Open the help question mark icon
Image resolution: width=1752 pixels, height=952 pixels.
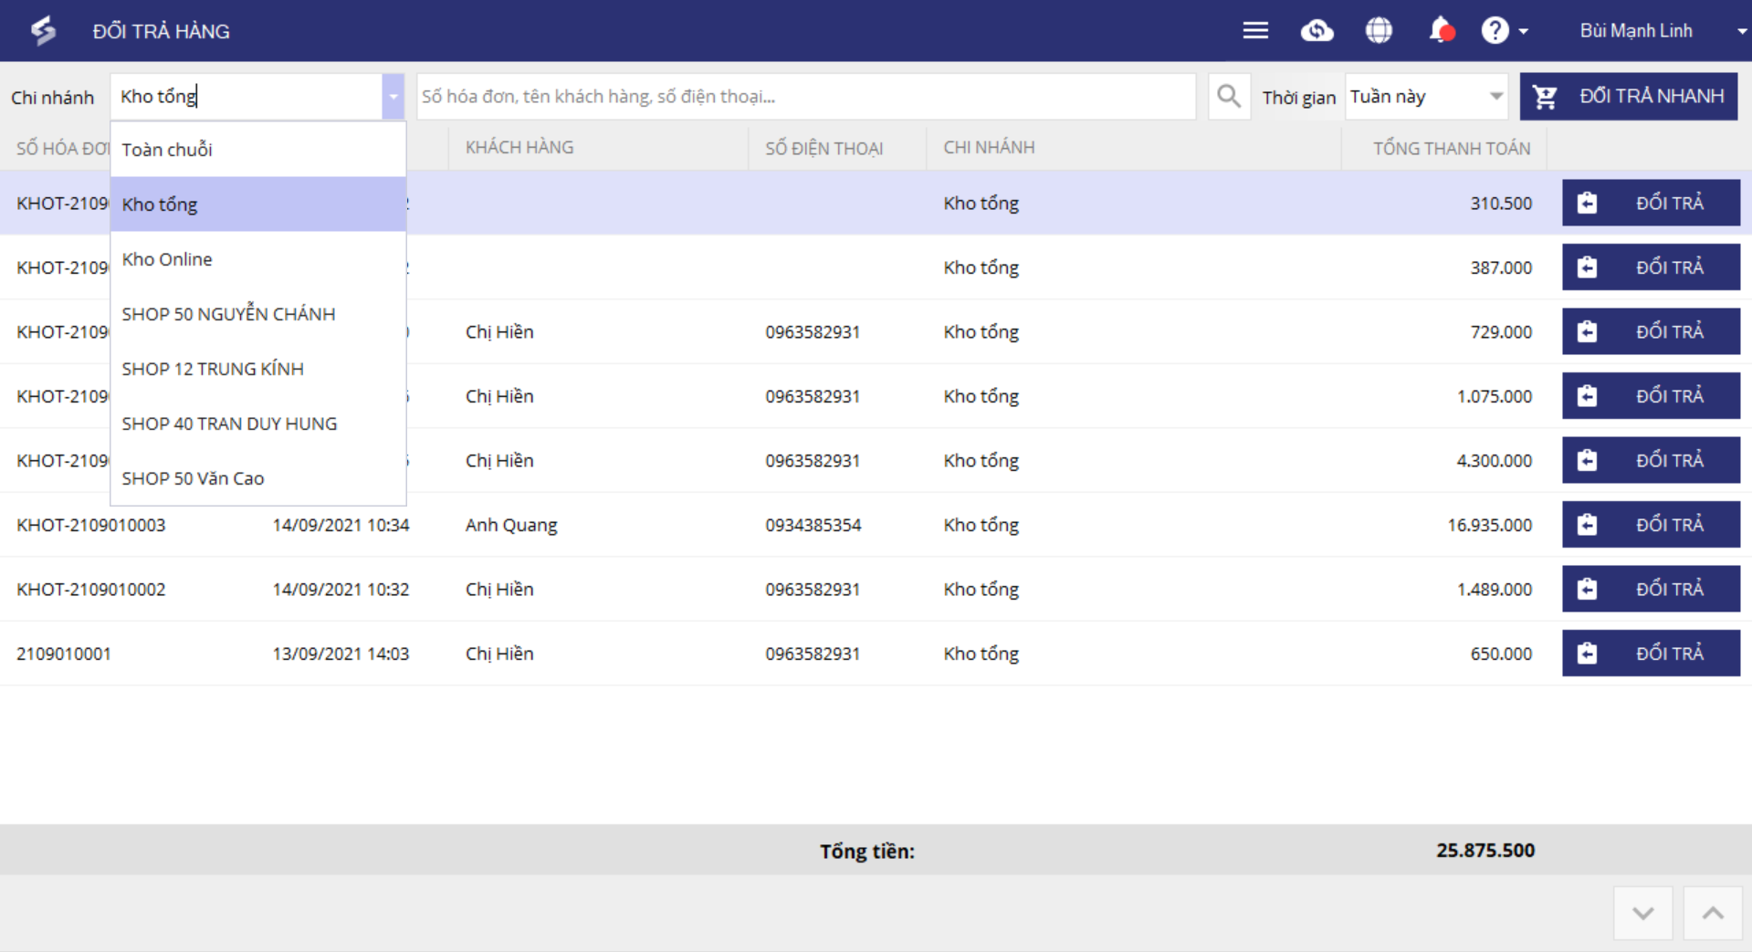coord(1495,31)
